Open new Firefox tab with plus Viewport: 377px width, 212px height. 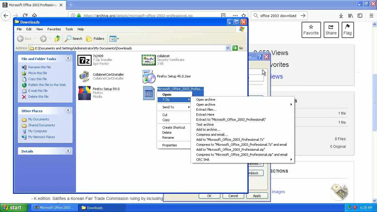(x=71, y=5)
